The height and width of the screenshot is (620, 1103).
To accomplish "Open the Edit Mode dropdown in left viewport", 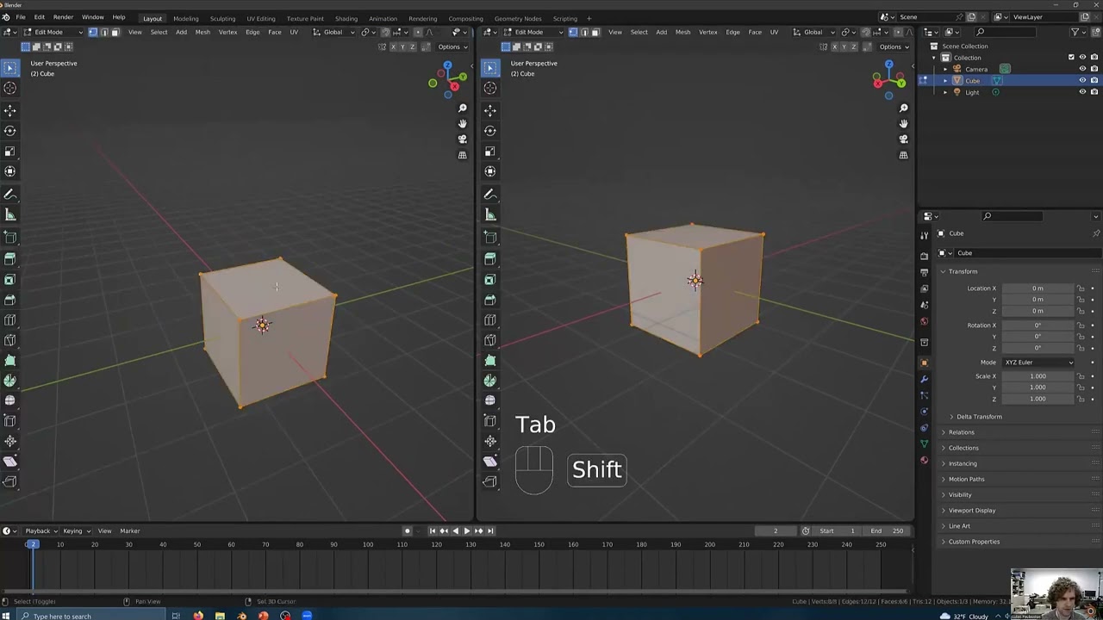I will pyautogui.click(x=52, y=33).
